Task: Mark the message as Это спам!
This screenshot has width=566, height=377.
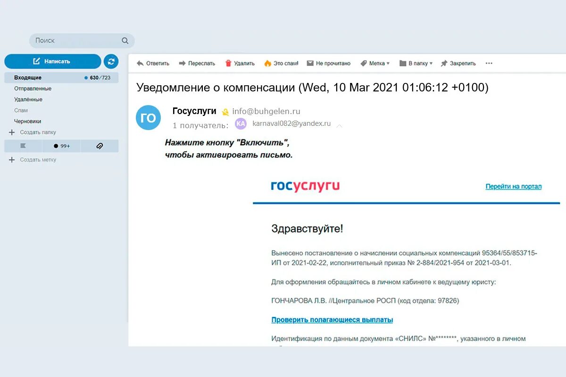Action: tap(281, 63)
